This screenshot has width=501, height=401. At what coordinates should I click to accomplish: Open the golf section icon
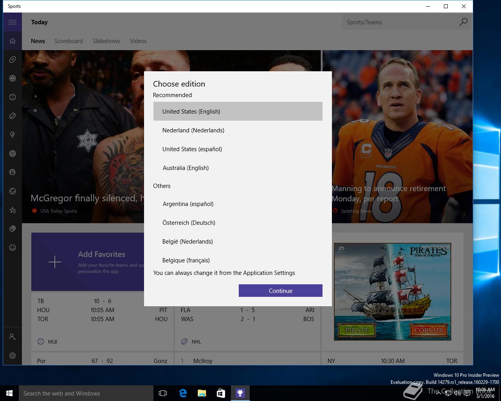tap(13, 135)
